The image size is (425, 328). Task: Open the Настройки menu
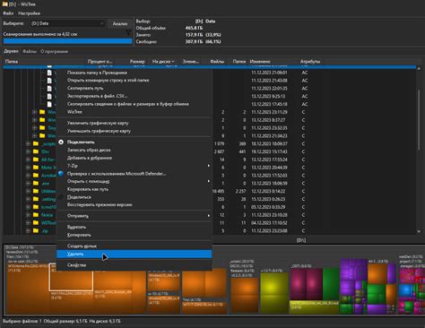point(30,13)
